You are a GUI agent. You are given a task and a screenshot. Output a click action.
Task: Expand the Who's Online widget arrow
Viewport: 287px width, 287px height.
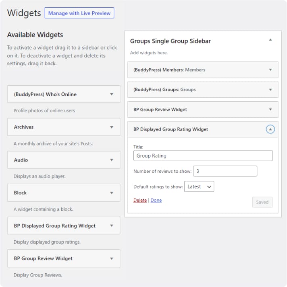112,94
